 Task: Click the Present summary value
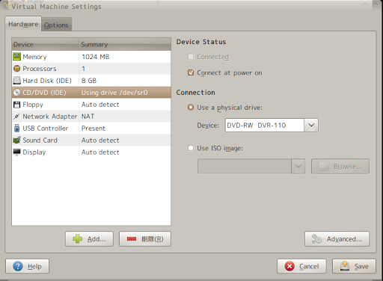click(x=94, y=129)
